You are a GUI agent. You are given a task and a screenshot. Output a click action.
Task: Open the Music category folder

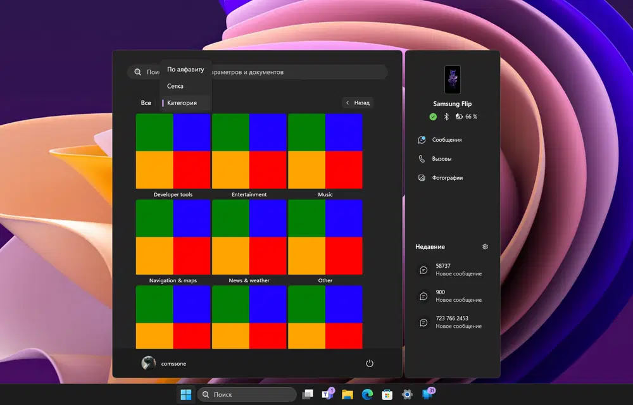coord(325,151)
